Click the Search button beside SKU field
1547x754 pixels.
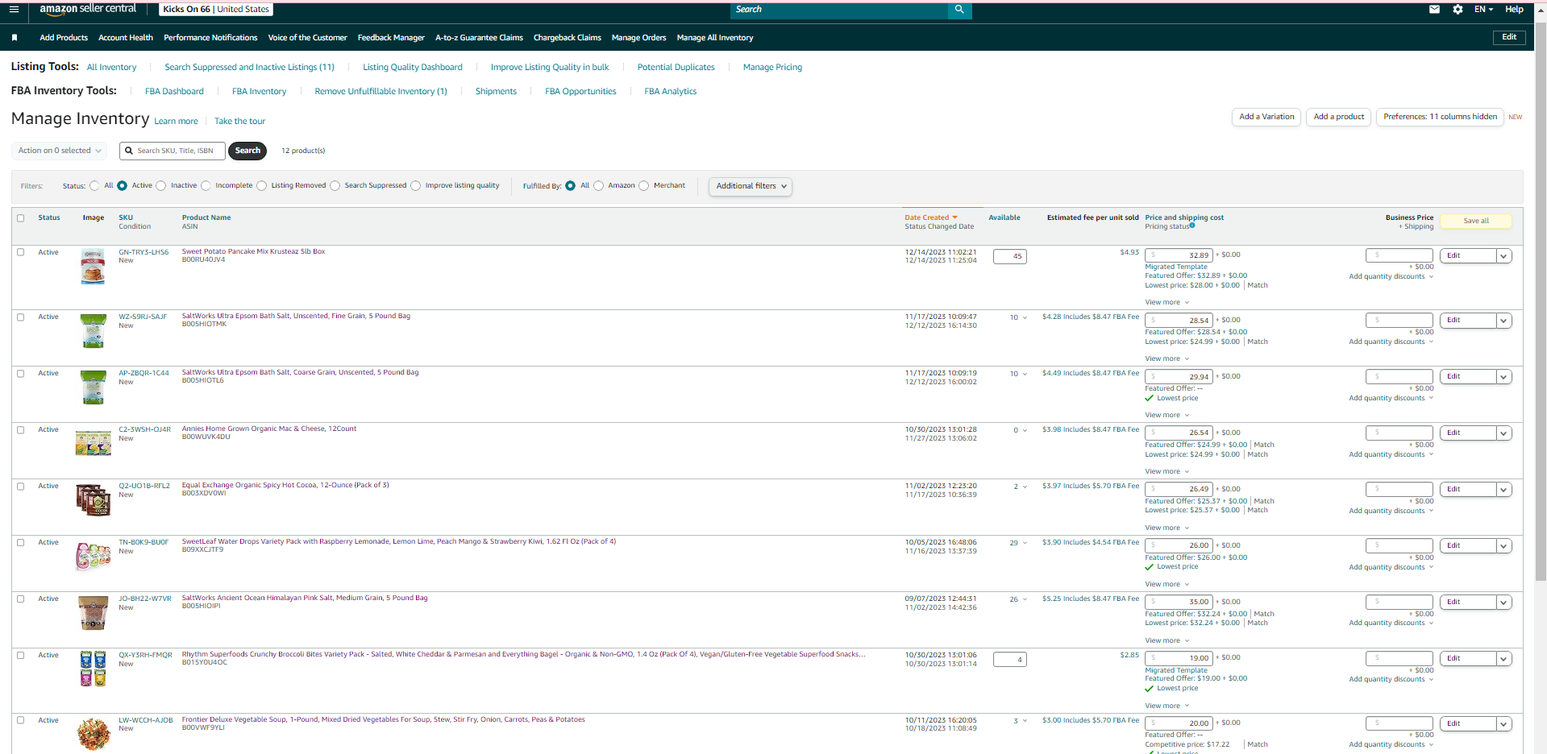(247, 151)
